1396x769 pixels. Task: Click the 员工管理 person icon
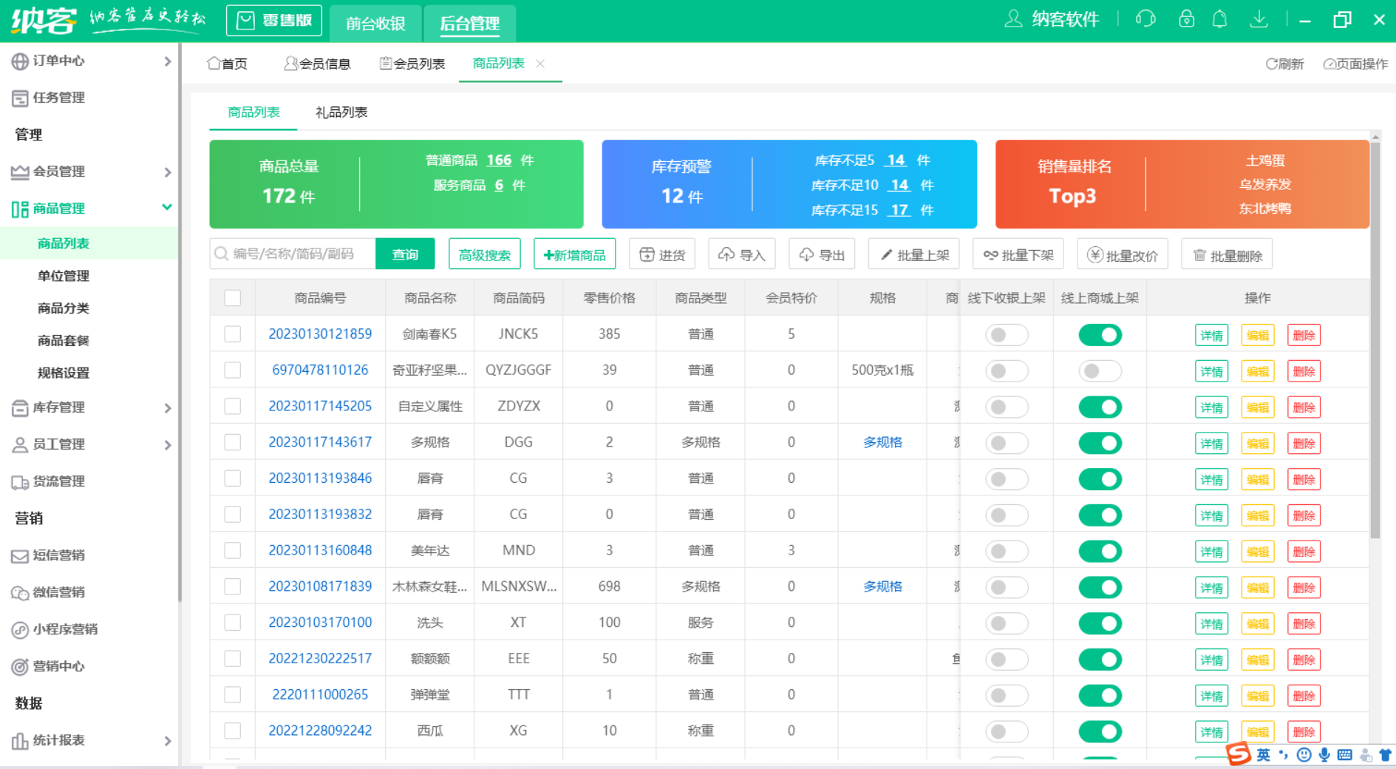pos(20,444)
